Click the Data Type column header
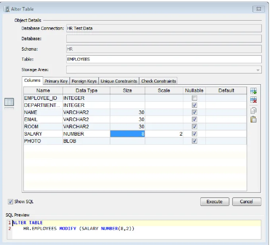The height and width of the screenshot is (245, 270). (86, 90)
